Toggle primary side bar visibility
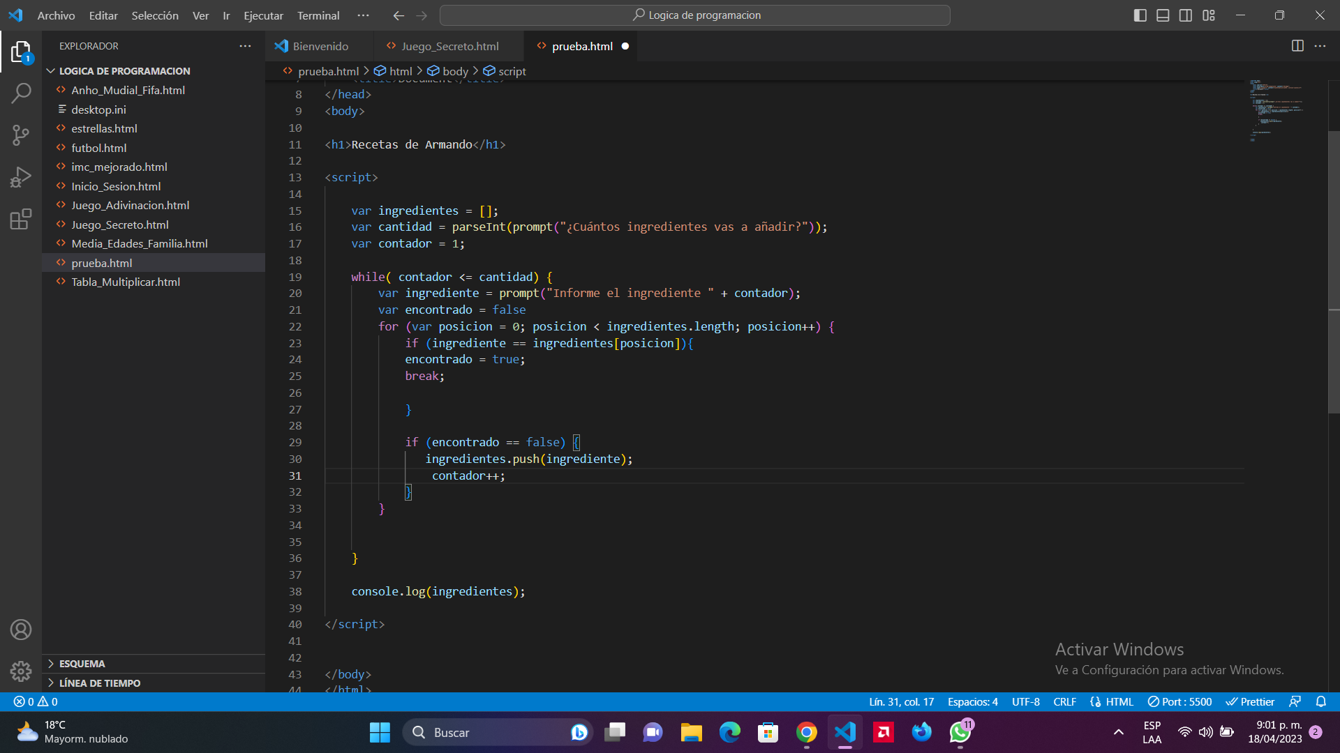Image resolution: width=1340 pixels, height=753 pixels. pos(1140,15)
